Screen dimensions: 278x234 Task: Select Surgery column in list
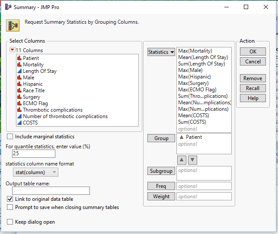(32, 97)
